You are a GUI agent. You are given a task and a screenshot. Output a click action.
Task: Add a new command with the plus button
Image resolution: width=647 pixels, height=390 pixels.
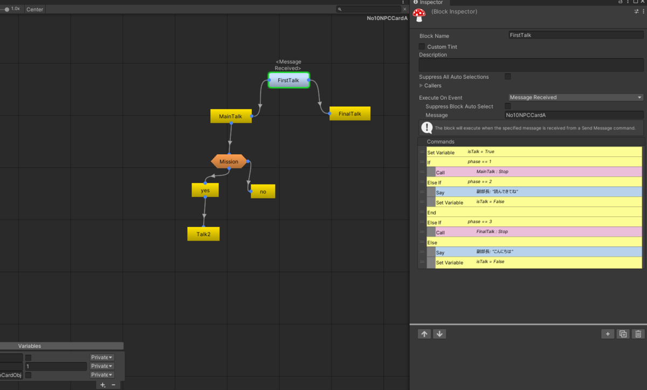[608, 334]
